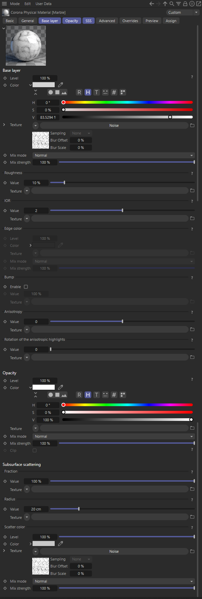Select color-from-picture mode in Base layer
Viewport: 202px width, 599px height.
tap(64, 92)
